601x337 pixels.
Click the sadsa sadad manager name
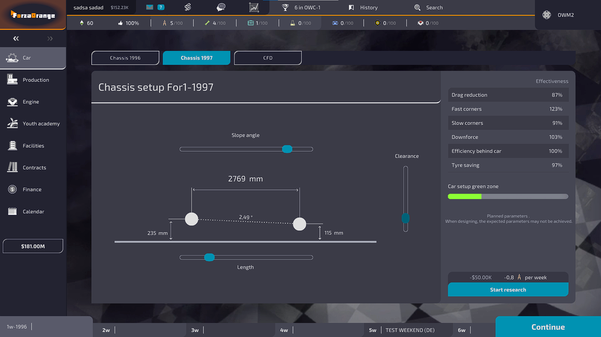pyautogui.click(x=88, y=7)
